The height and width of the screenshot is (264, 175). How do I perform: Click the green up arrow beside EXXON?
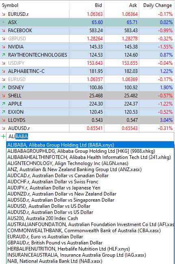click(4, 112)
